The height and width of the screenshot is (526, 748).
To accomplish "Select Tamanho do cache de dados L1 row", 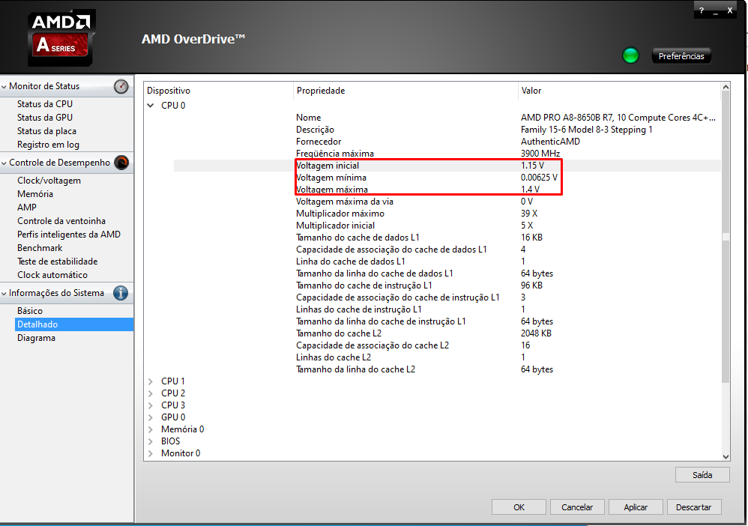I will tap(447, 238).
